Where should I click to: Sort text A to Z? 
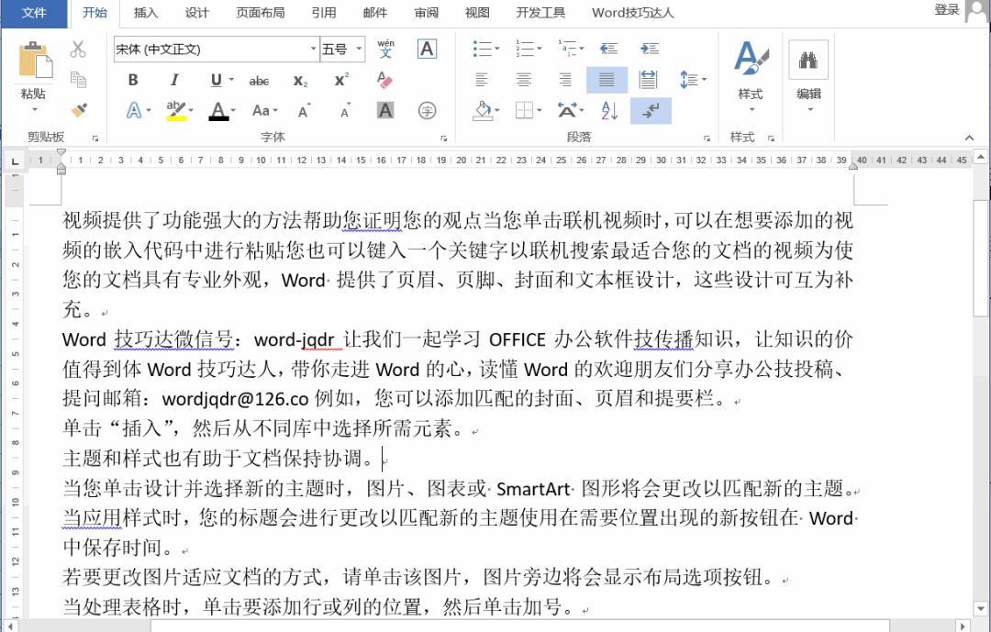point(609,111)
